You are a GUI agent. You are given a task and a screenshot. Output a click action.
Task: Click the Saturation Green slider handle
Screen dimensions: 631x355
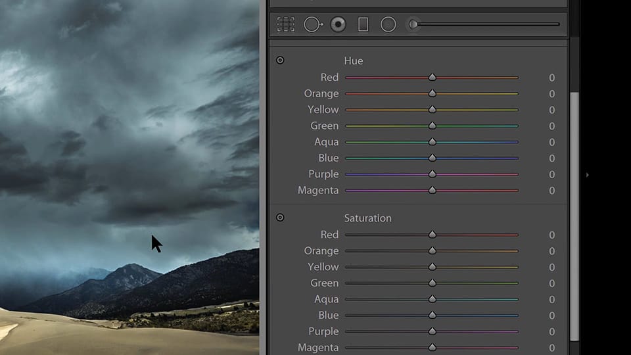click(432, 283)
